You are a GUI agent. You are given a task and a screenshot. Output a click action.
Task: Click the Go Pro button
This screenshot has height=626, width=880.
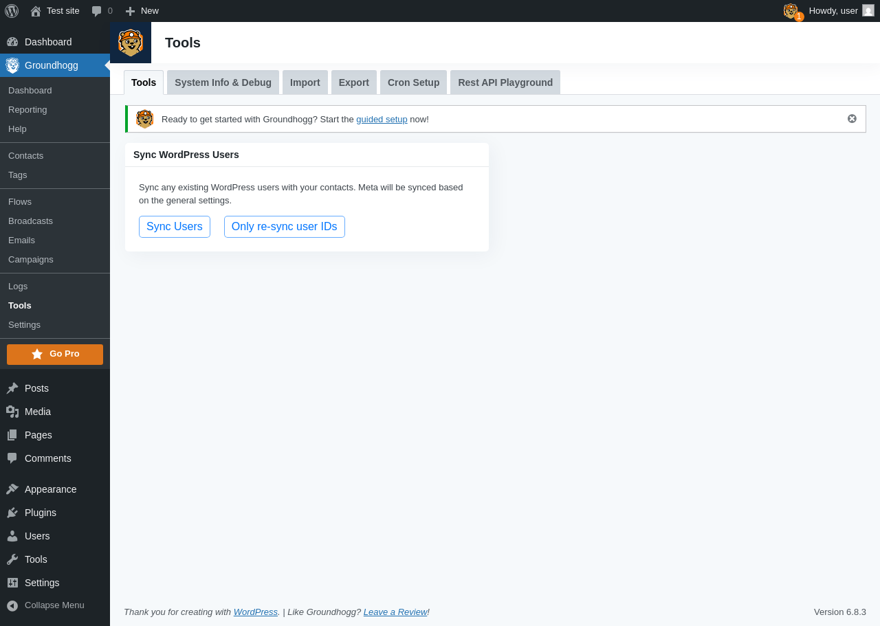pos(55,355)
